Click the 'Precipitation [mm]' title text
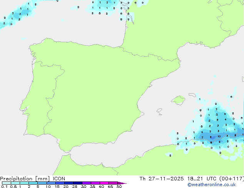 [25, 179]
